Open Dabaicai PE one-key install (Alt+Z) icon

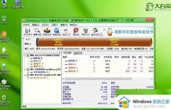(5, 100)
